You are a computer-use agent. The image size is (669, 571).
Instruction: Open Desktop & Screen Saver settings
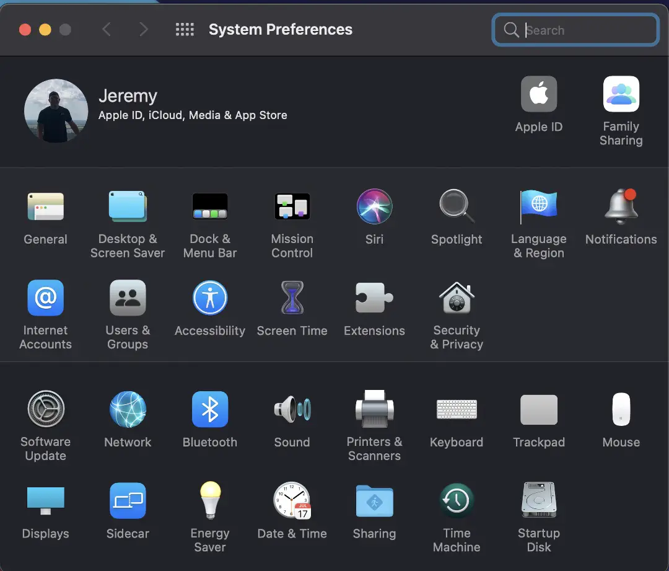(128, 206)
